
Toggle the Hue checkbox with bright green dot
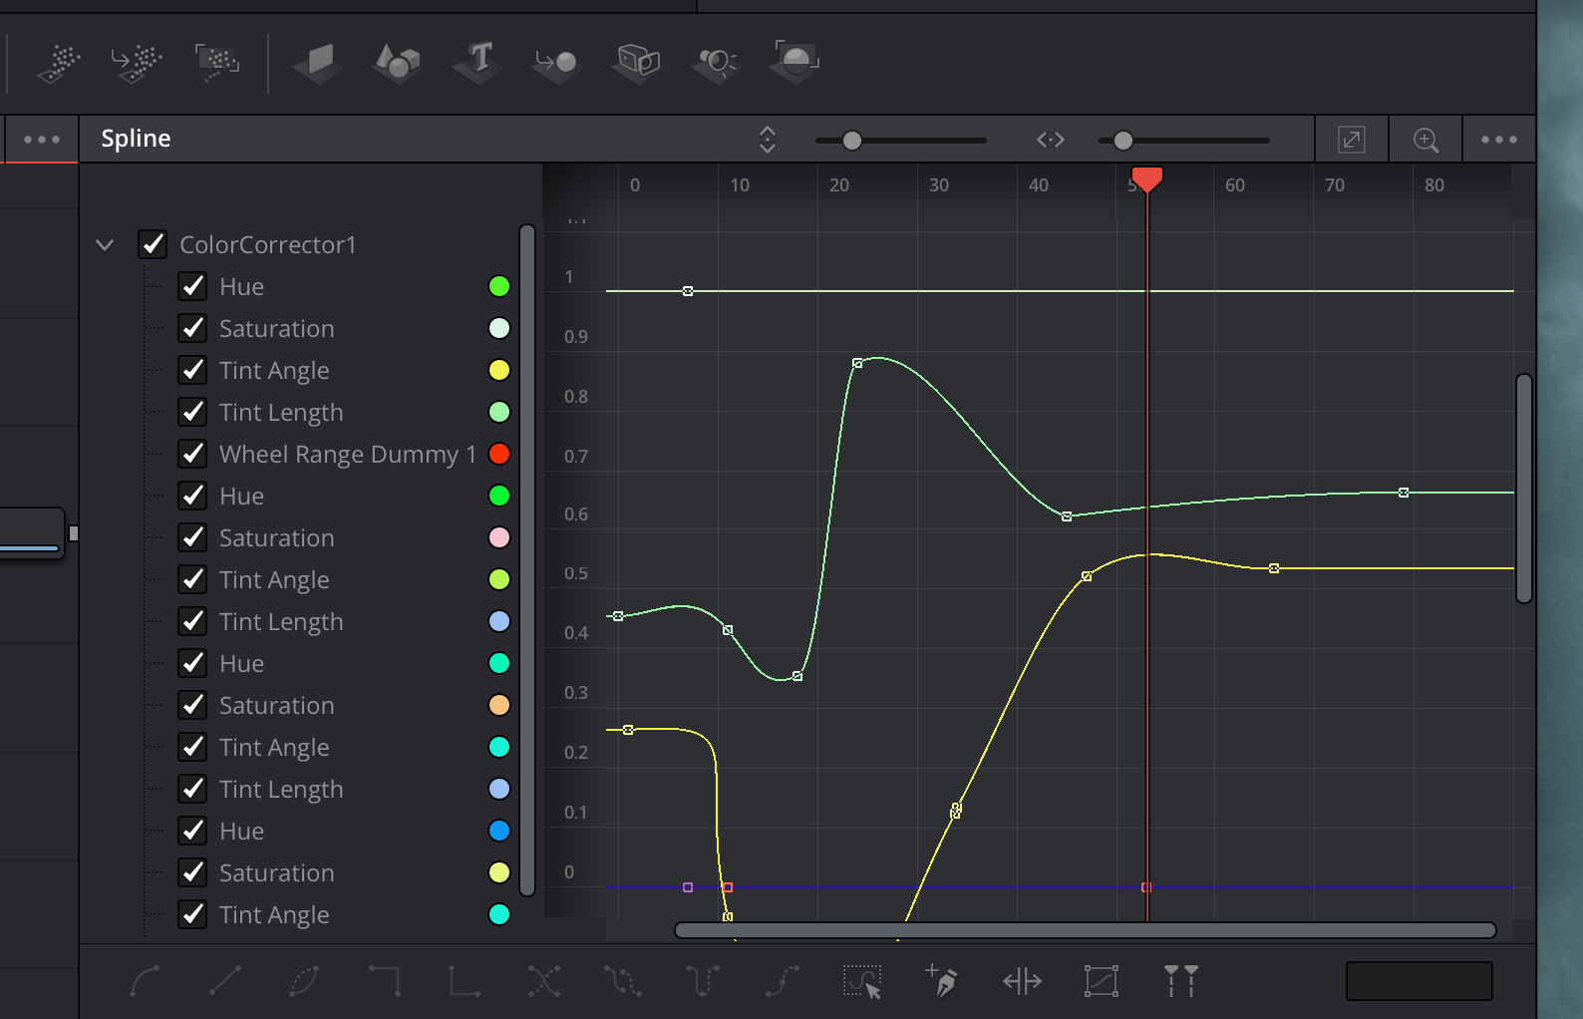192,496
